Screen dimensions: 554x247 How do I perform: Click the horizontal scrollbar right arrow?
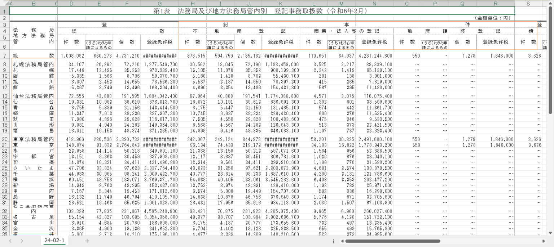click(544, 241)
